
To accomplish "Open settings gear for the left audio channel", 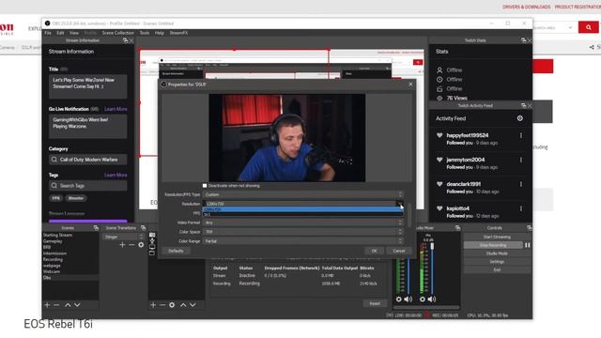I will tap(398, 299).
